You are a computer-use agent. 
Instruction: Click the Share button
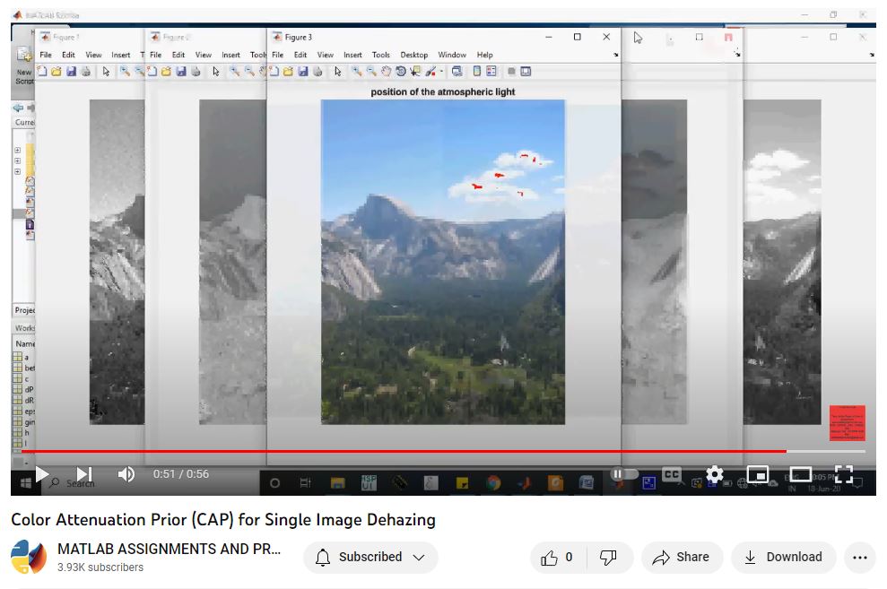click(x=681, y=558)
